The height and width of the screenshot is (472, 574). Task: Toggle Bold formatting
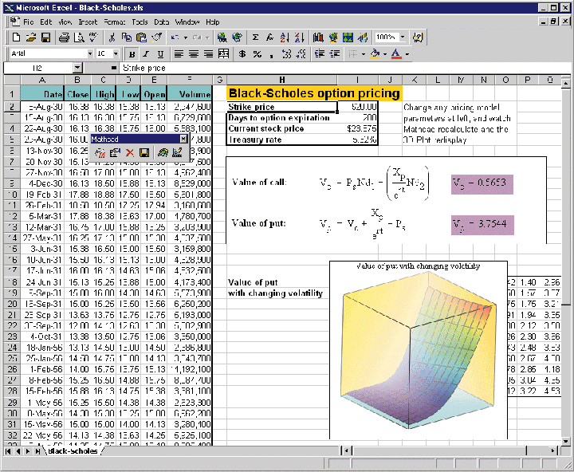coord(131,54)
